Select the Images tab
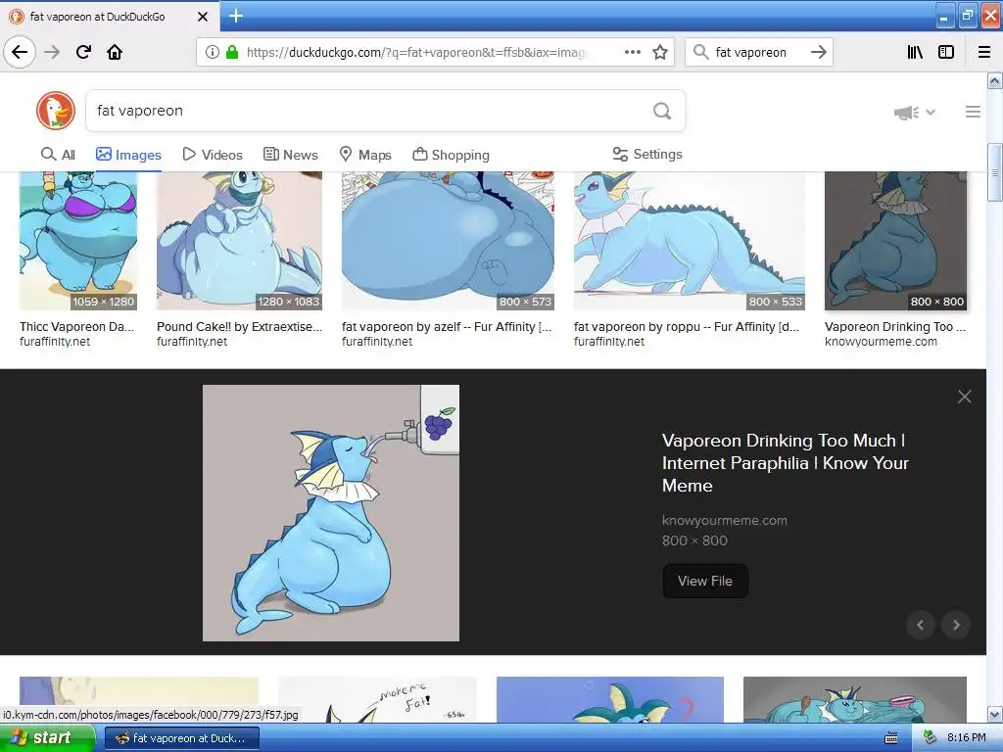 128,155
